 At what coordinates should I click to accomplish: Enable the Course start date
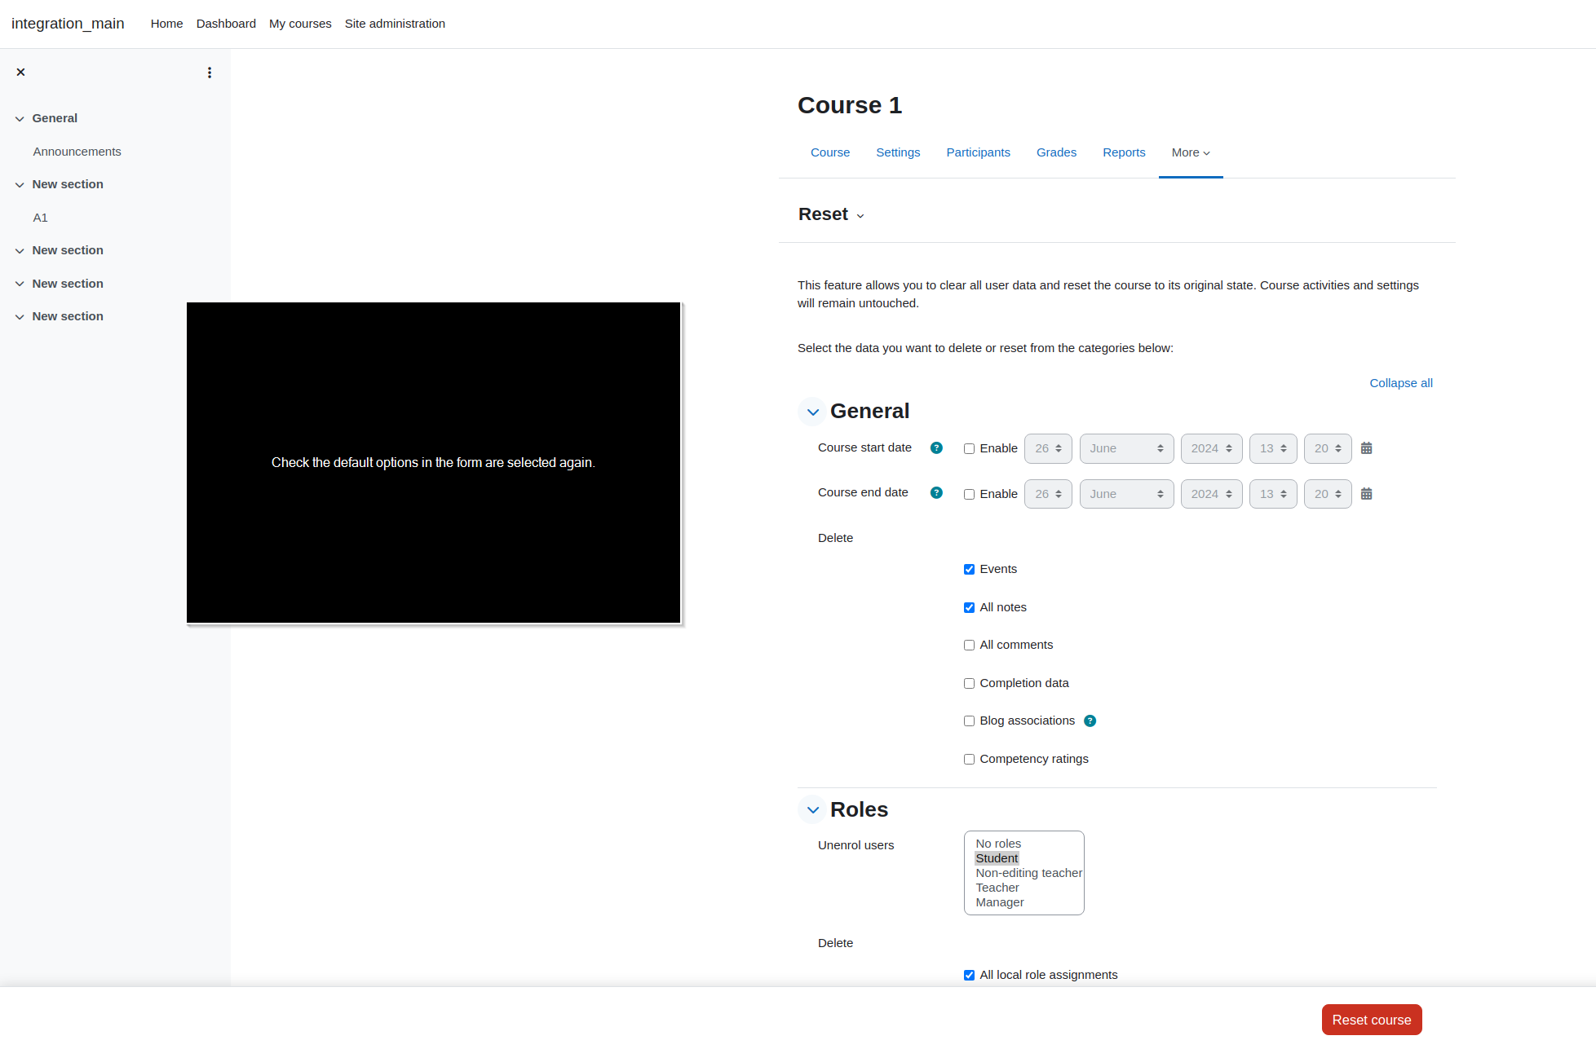969,449
